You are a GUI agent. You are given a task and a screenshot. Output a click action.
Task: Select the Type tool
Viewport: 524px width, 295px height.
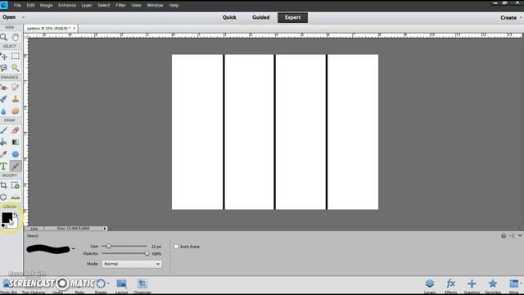point(3,166)
